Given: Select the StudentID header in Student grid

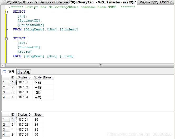Looking at the screenshot, I should pos(25,77).
